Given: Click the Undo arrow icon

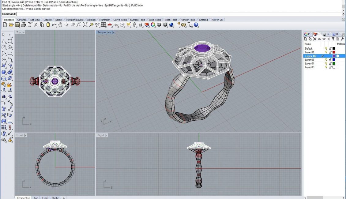Looking at the screenshot, I should click(54, 25).
